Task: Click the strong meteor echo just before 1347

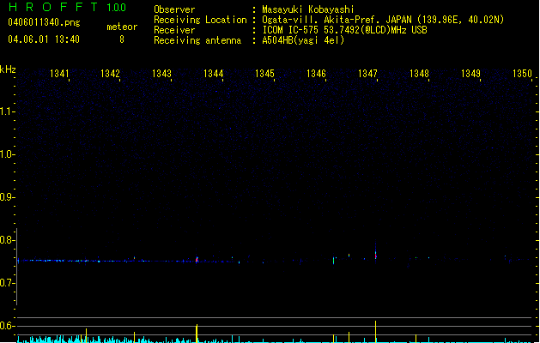Action: (375, 254)
